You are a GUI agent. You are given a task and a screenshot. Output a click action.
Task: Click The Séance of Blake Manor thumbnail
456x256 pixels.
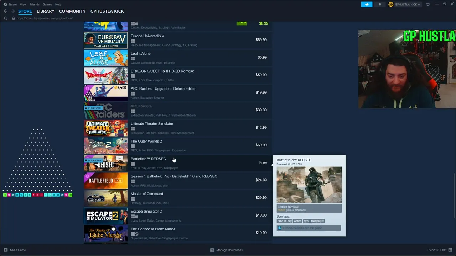[x=105, y=233]
